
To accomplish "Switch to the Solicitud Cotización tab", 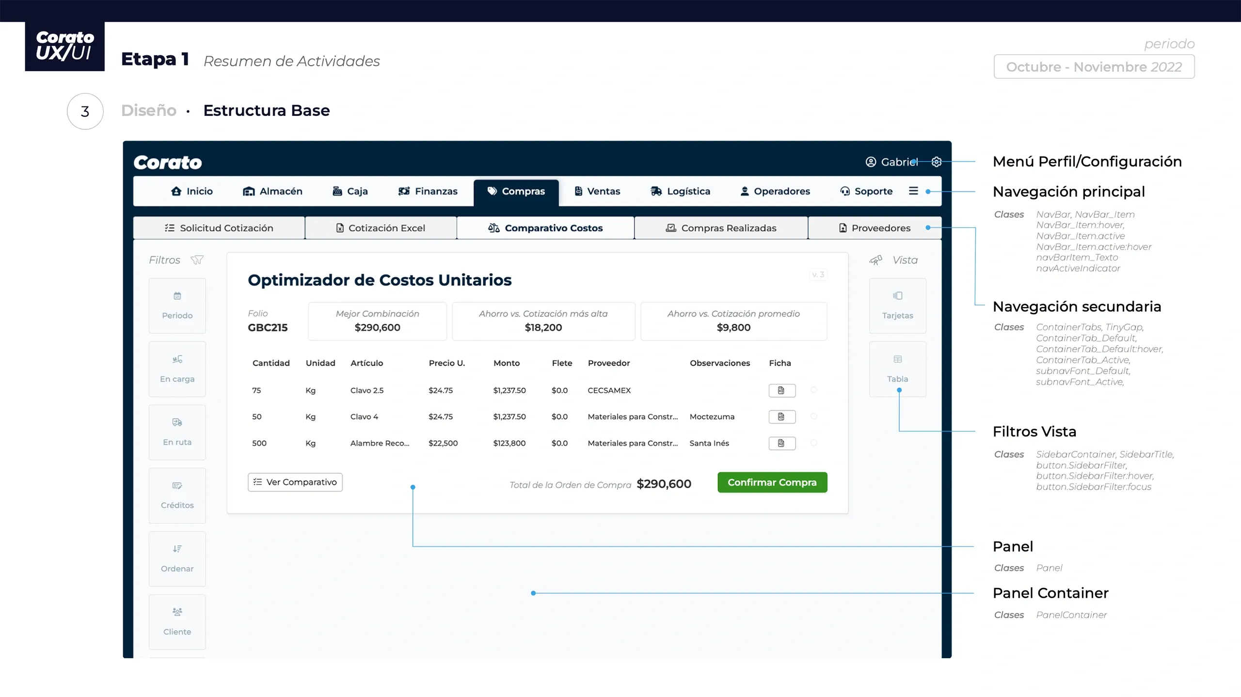I will [x=219, y=228].
